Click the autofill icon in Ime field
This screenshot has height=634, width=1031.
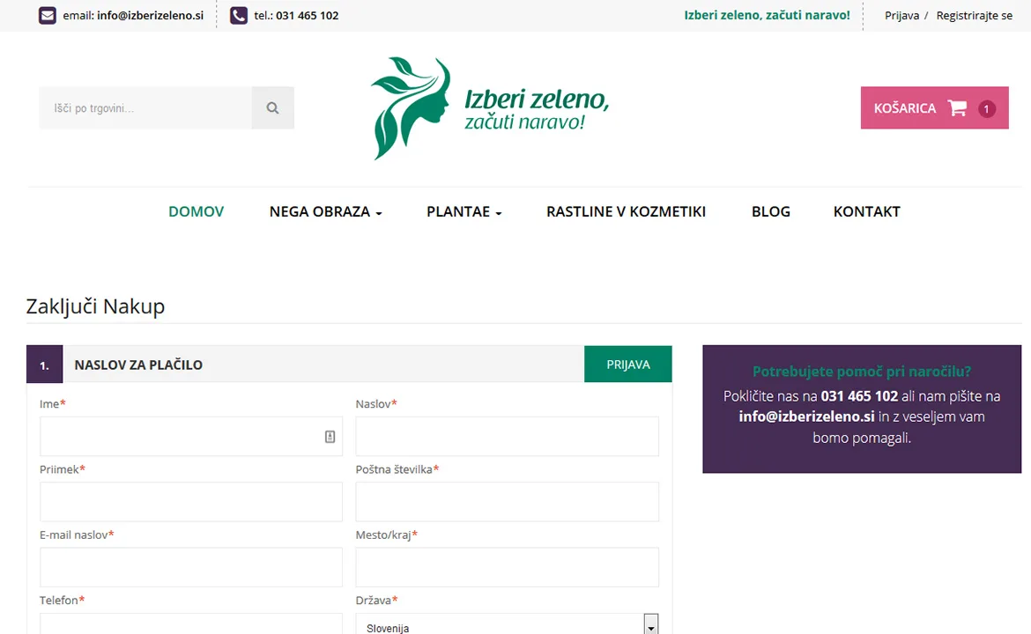coord(330,436)
